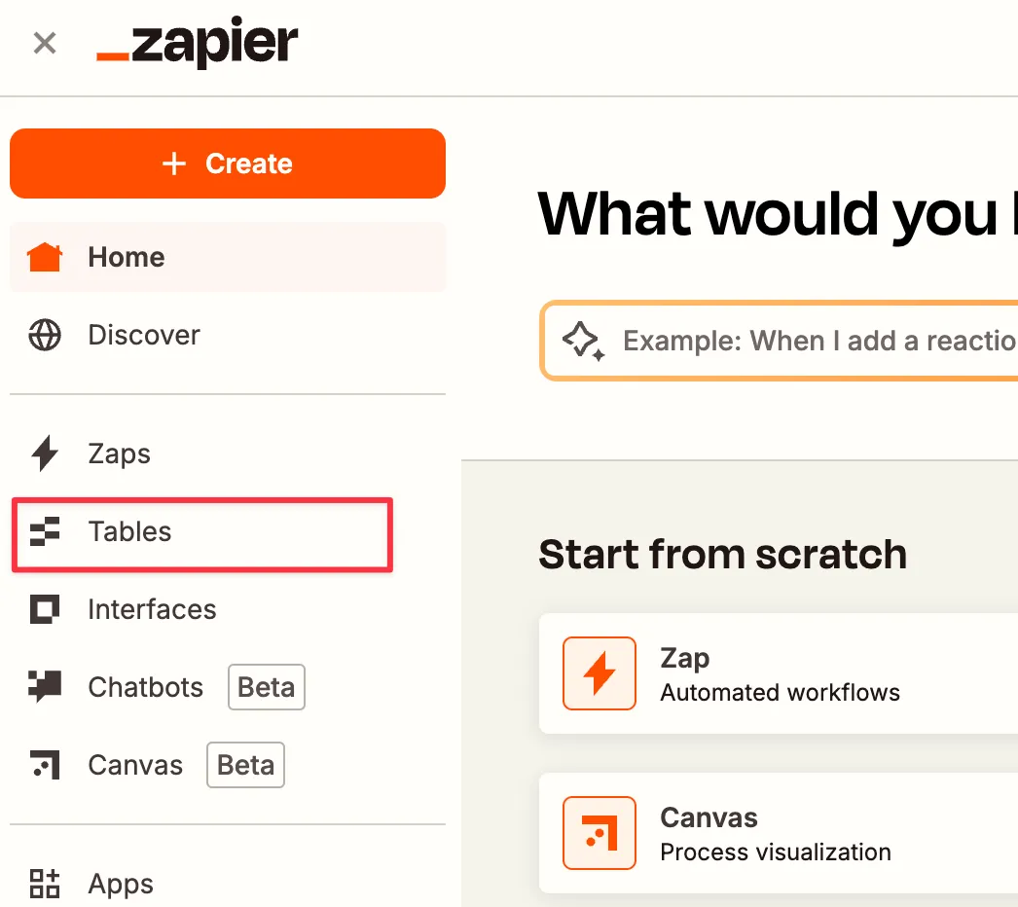Click the Discover globe icon

tap(45, 336)
